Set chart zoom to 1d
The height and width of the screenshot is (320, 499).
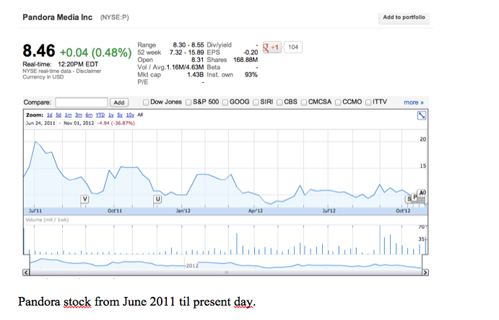click(49, 115)
